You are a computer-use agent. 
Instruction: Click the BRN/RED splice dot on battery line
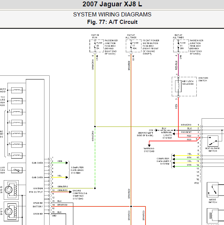[131, 206]
